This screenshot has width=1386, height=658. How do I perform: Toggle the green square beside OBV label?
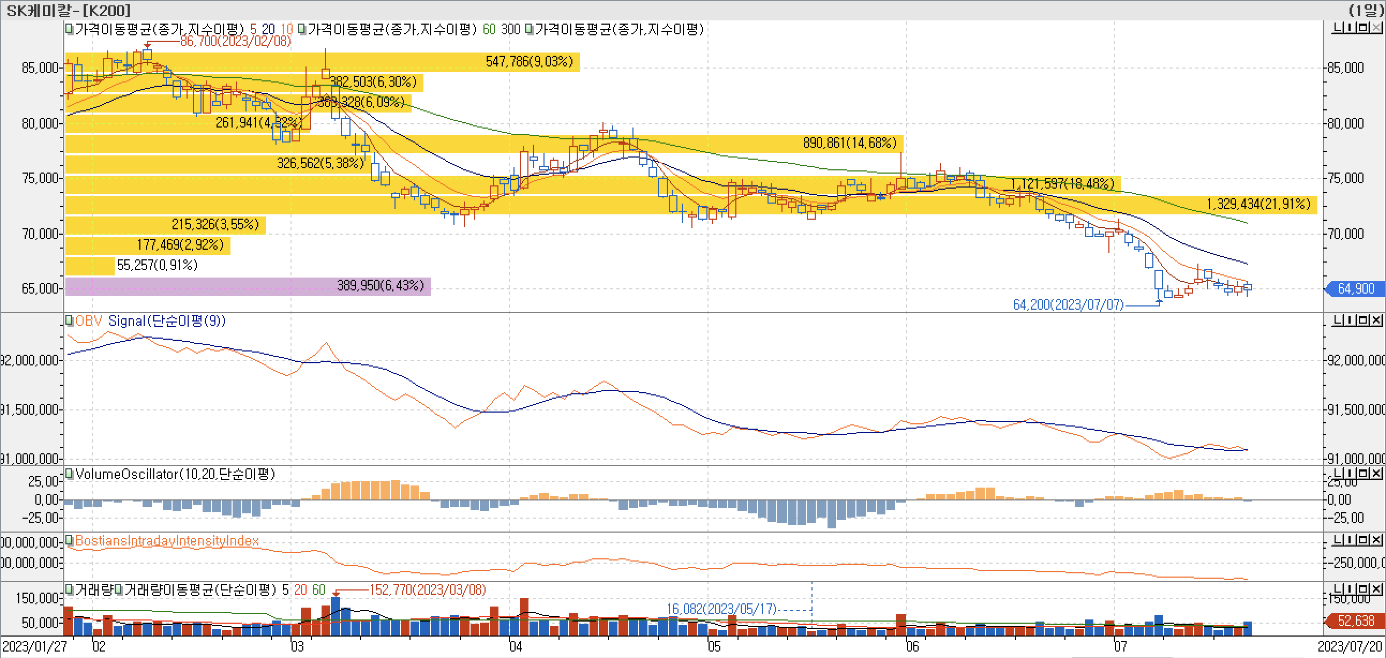pos(70,320)
